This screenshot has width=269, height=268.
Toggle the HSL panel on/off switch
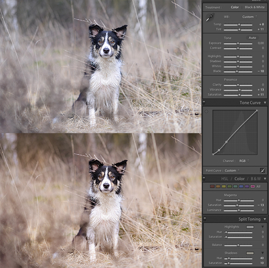pyautogui.click(x=204, y=178)
